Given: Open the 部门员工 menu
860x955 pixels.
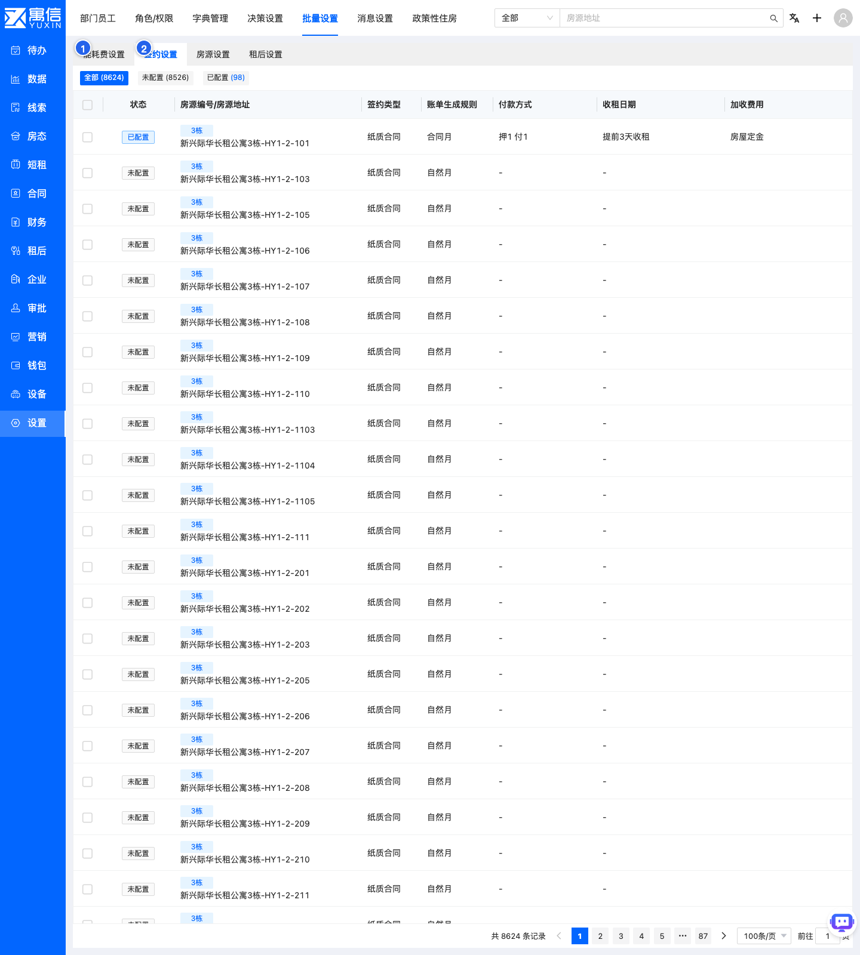Looking at the screenshot, I should (98, 19).
